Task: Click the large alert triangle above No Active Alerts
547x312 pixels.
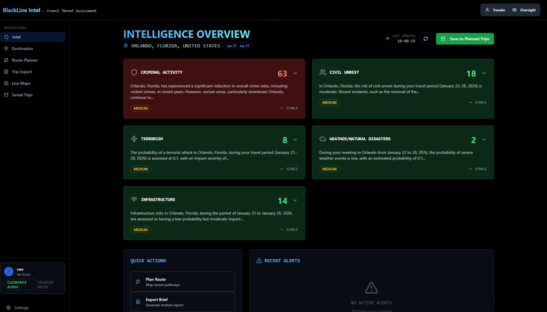Action: point(371,287)
